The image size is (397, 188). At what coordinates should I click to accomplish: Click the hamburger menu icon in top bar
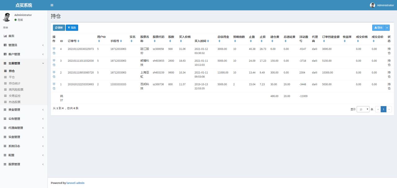[x=52, y=5]
